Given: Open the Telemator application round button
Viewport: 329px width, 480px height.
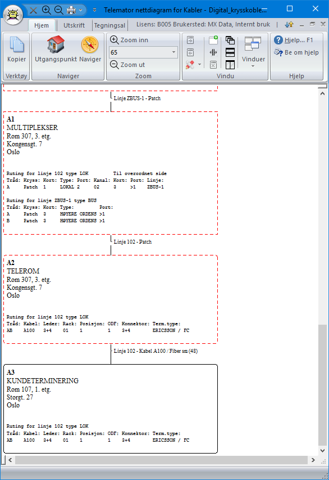Looking at the screenshot, I should 13,15.
